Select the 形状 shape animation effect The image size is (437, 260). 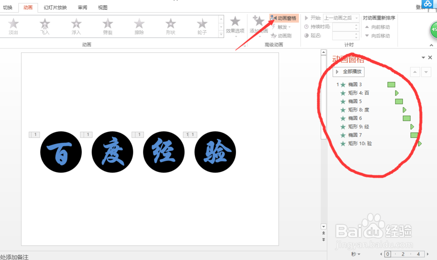click(x=170, y=27)
